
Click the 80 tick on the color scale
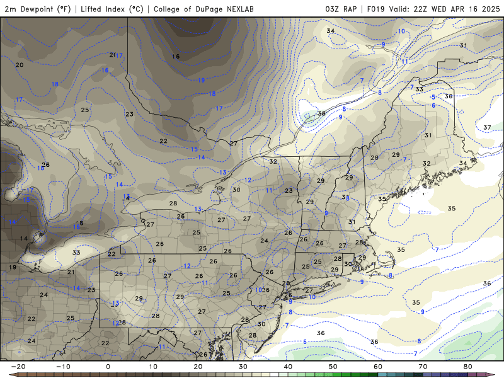[468, 367]
